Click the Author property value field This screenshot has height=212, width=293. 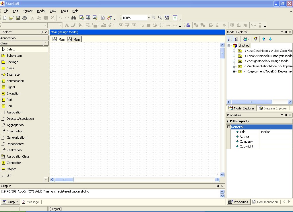(x=275, y=137)
